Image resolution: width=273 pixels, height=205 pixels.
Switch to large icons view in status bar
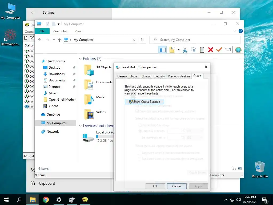240,168
